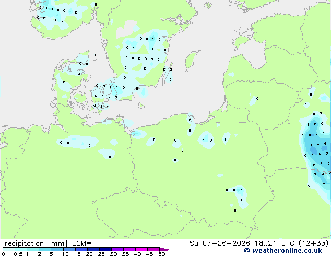The height and width of the screenshot is (256, 331).
Task: Choose the 2–5 mm legend color swatch
Action: (x=45, y=249)
